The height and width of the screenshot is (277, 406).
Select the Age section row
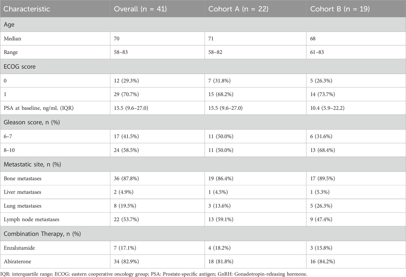pos(203,25)
